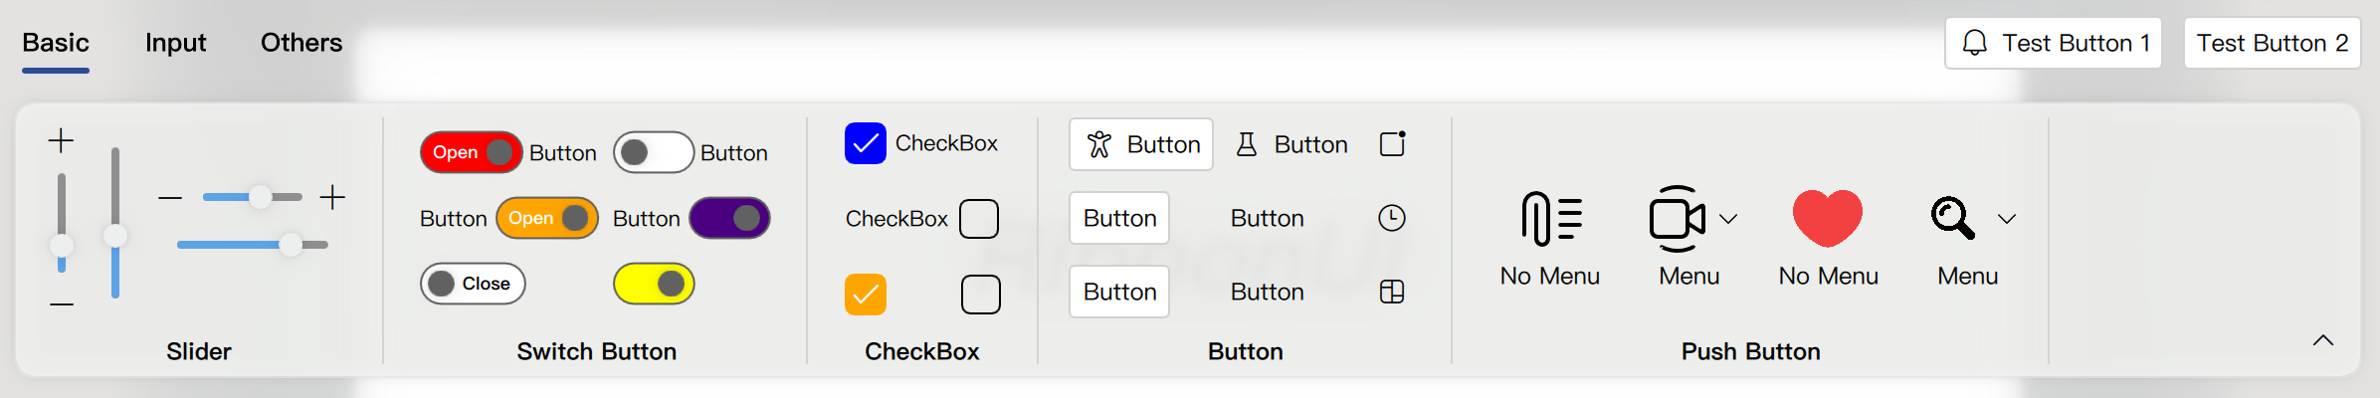
Task: Click the paperclip list No Menu icon
Action: (1550, 218)
